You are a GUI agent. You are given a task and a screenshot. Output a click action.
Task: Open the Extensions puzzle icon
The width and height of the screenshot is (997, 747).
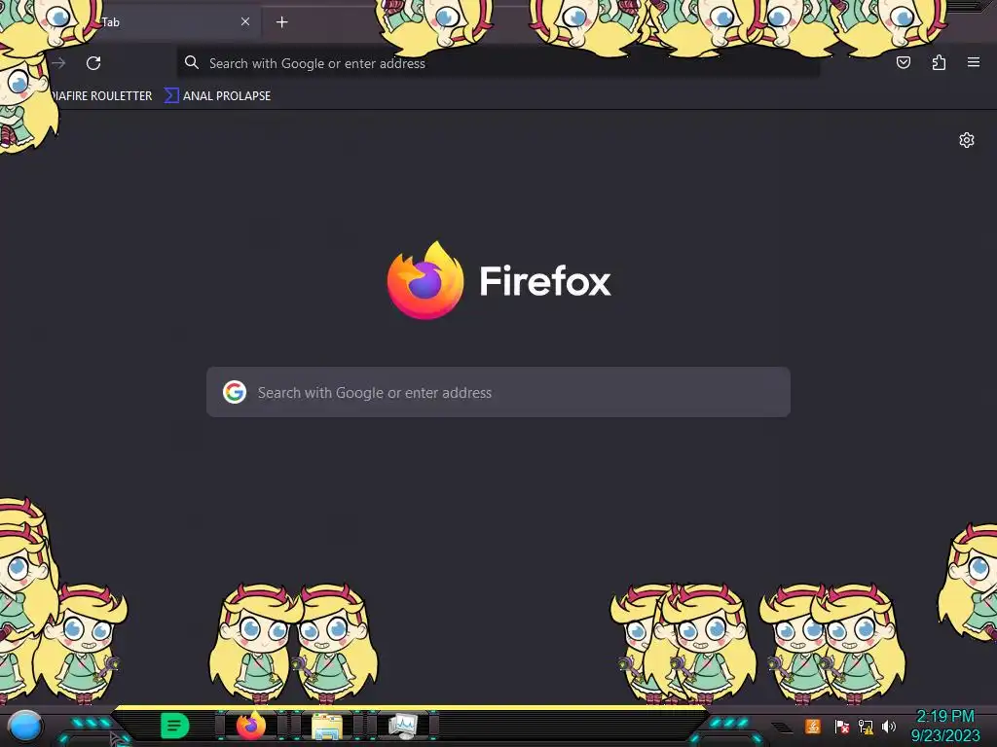coord(939,62)
